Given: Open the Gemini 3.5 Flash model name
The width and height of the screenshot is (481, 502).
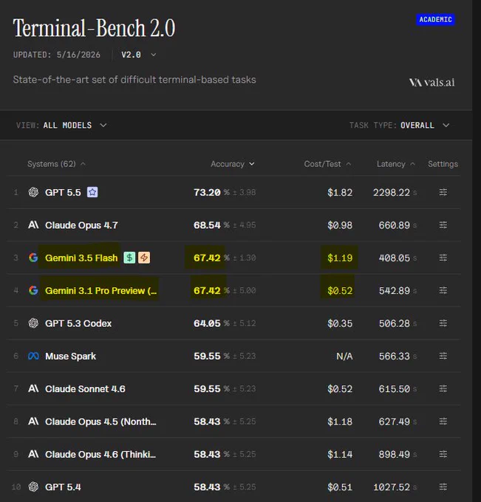Looking at the screenshot, I should (x=81, y=258).
